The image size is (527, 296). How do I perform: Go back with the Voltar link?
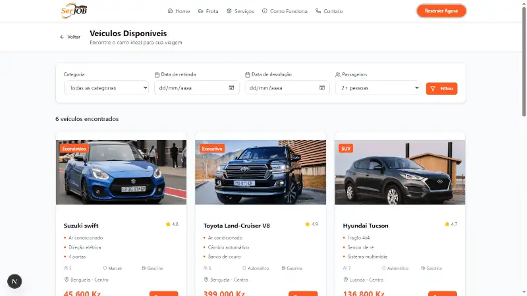pos(70,37)
